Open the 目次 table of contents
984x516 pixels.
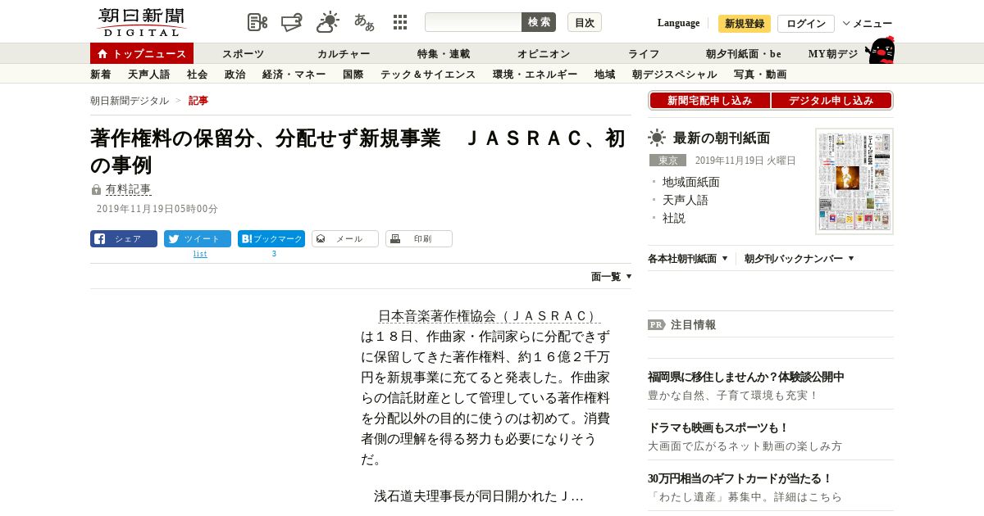[x=585, y=22]
